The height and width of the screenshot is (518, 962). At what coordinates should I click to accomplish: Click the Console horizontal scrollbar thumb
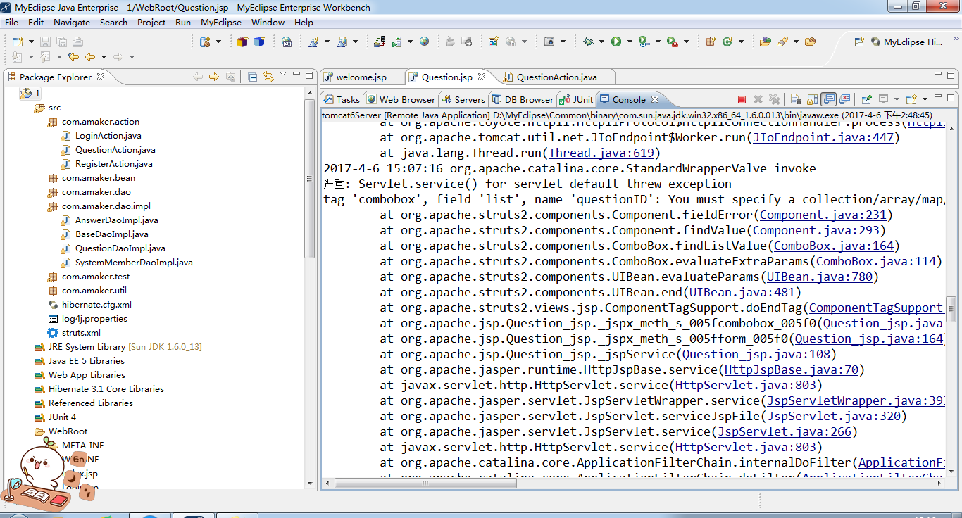coord(425,483)
